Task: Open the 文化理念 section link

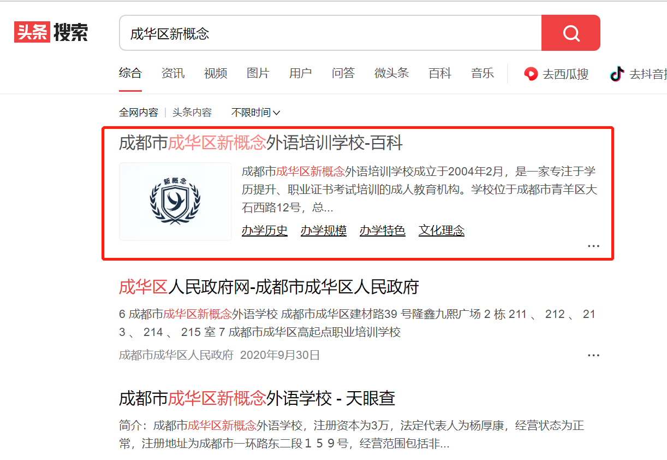Action: click(x=442, y=231)
